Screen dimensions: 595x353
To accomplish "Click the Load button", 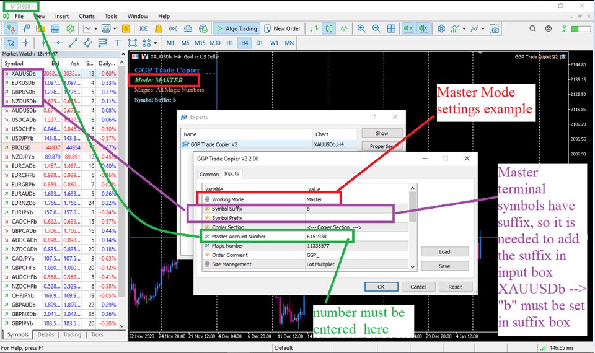I will (x=444, y=251).
